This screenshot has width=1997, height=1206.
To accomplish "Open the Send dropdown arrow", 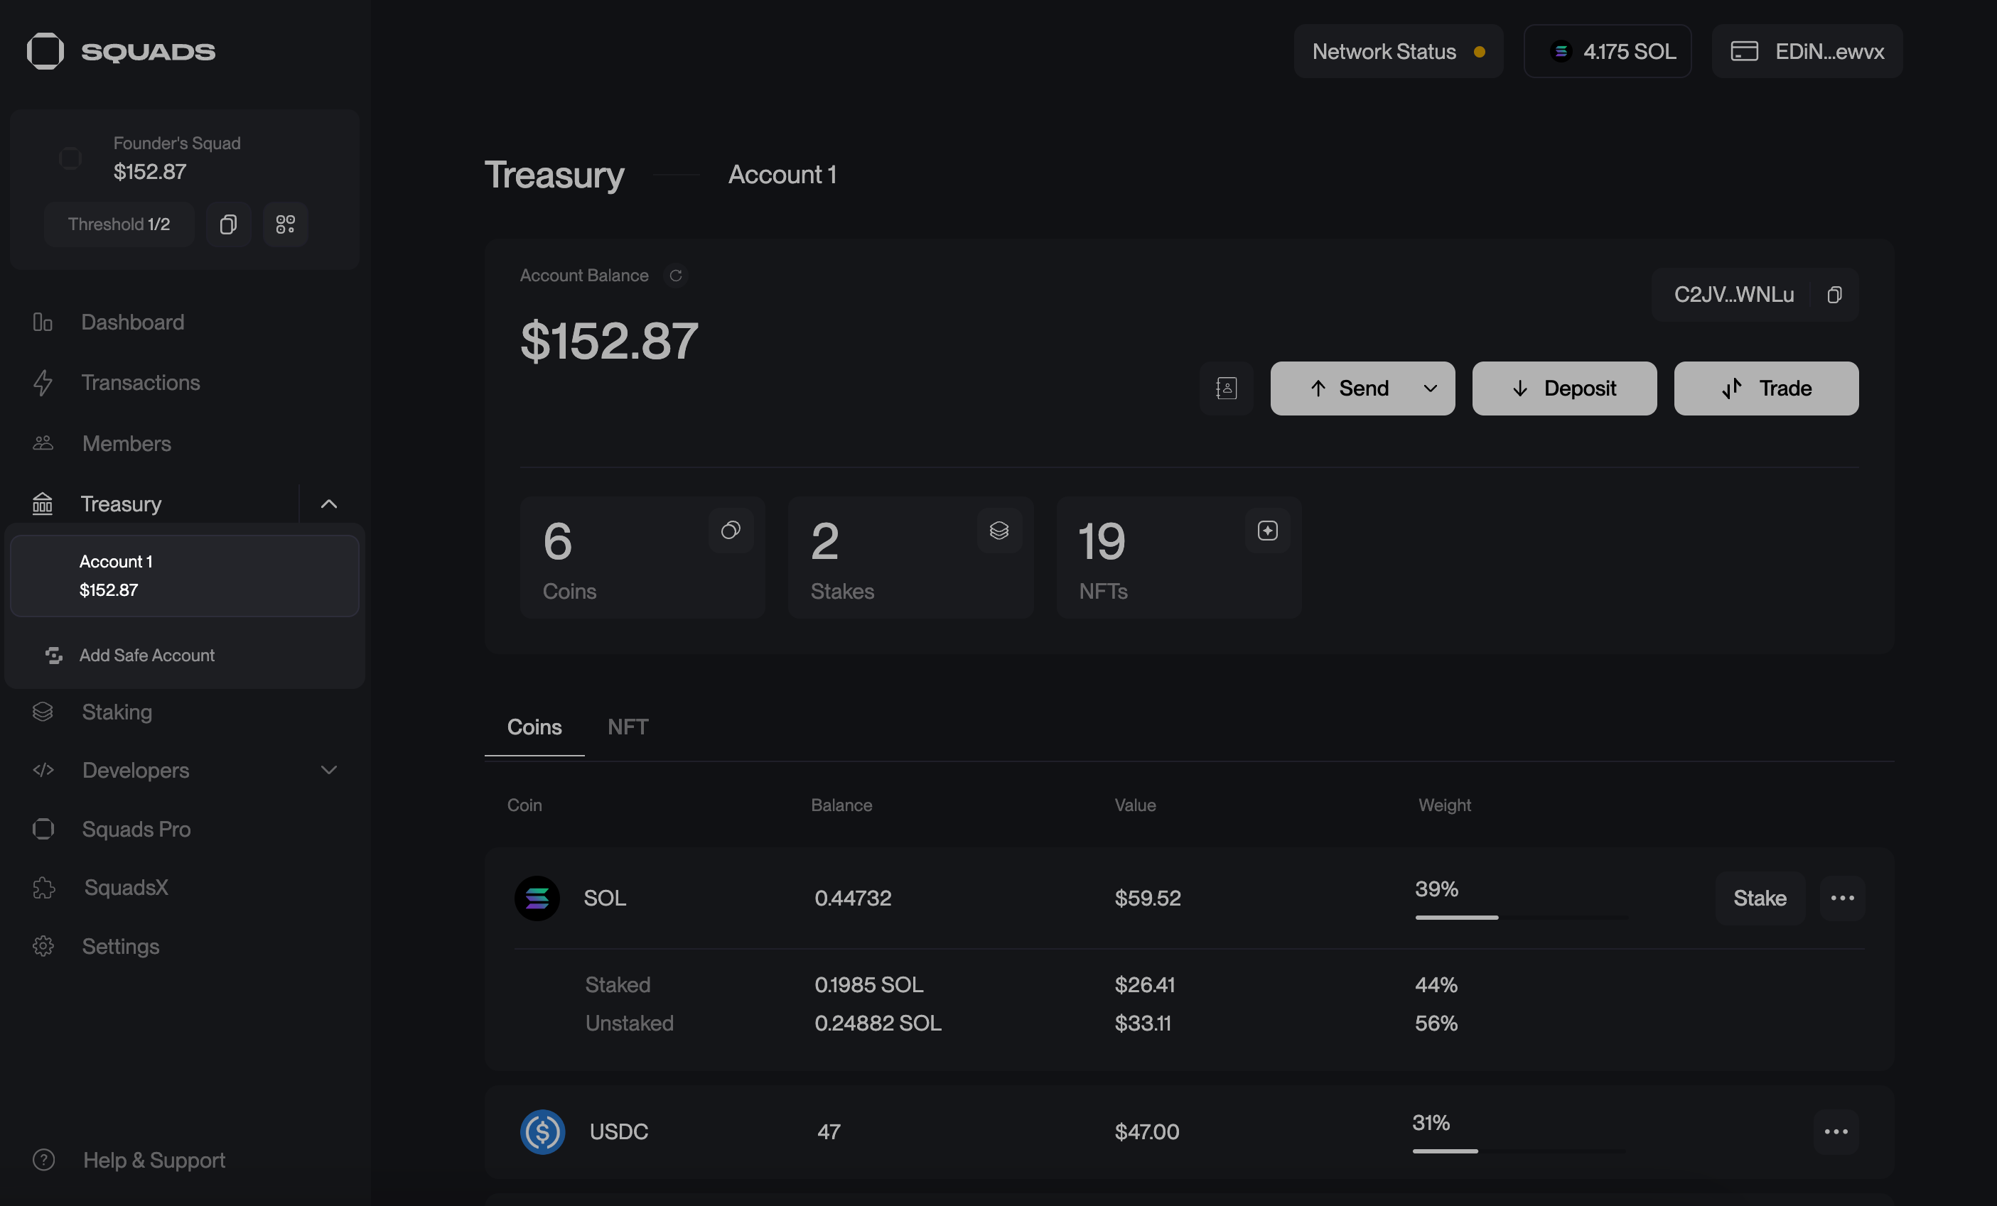I will (1430, 389).
